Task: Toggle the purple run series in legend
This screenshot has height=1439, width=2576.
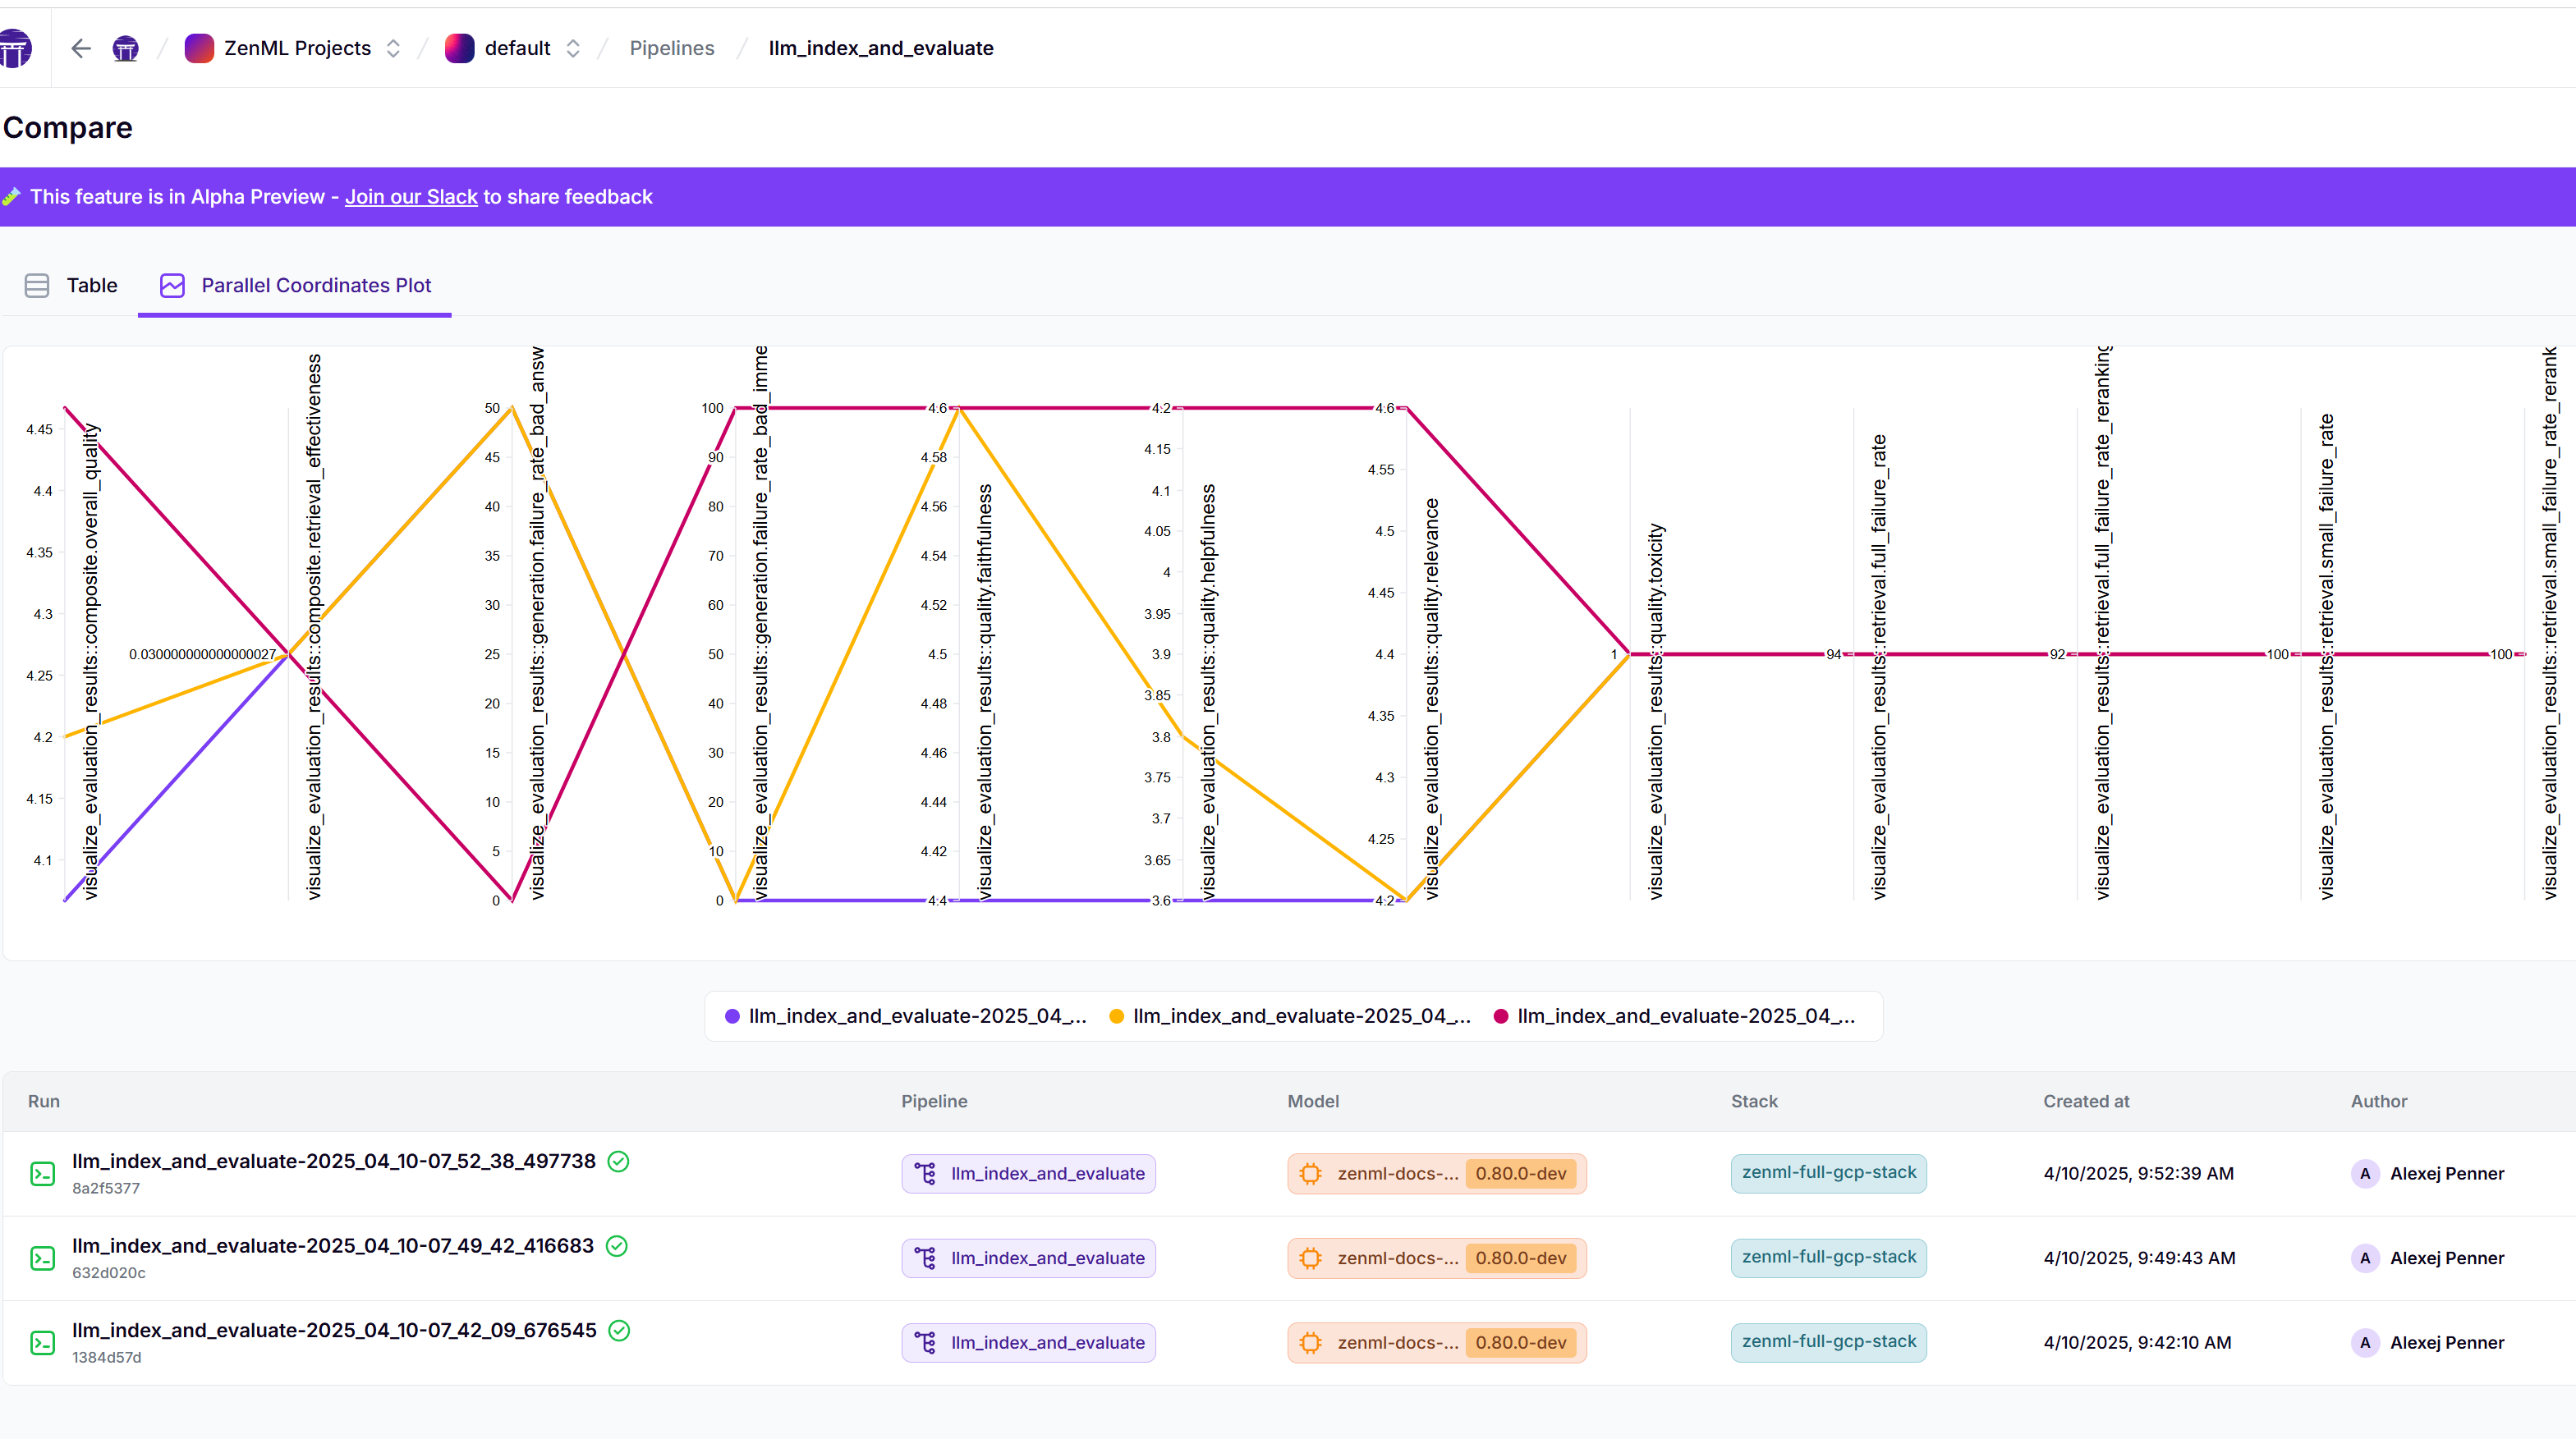Action: tap(906, 1016)
